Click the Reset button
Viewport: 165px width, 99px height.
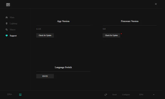pyautogui.click(x=114, y=95)
